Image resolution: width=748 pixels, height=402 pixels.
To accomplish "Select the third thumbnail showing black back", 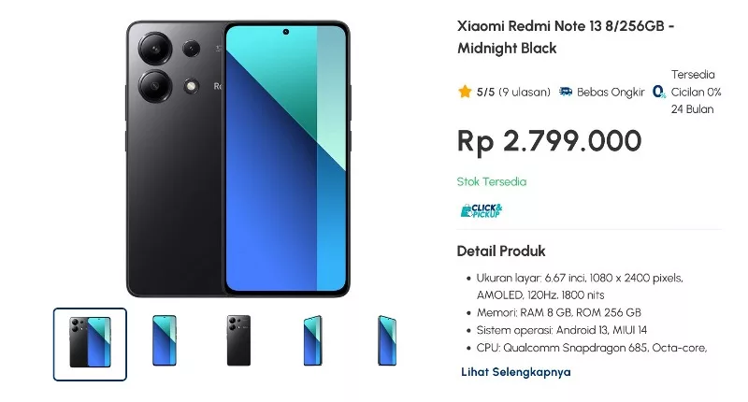I will click(x=238, y=340).
